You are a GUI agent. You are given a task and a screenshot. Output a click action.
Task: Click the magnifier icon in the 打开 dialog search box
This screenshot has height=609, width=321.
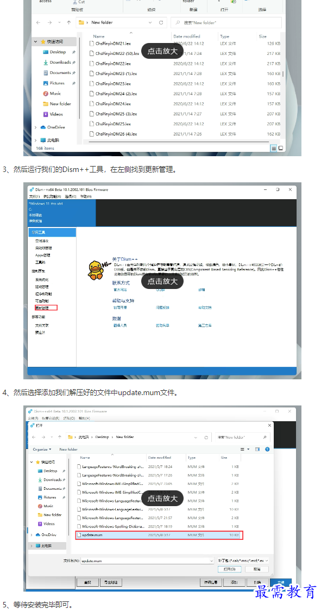coord(265,437)
